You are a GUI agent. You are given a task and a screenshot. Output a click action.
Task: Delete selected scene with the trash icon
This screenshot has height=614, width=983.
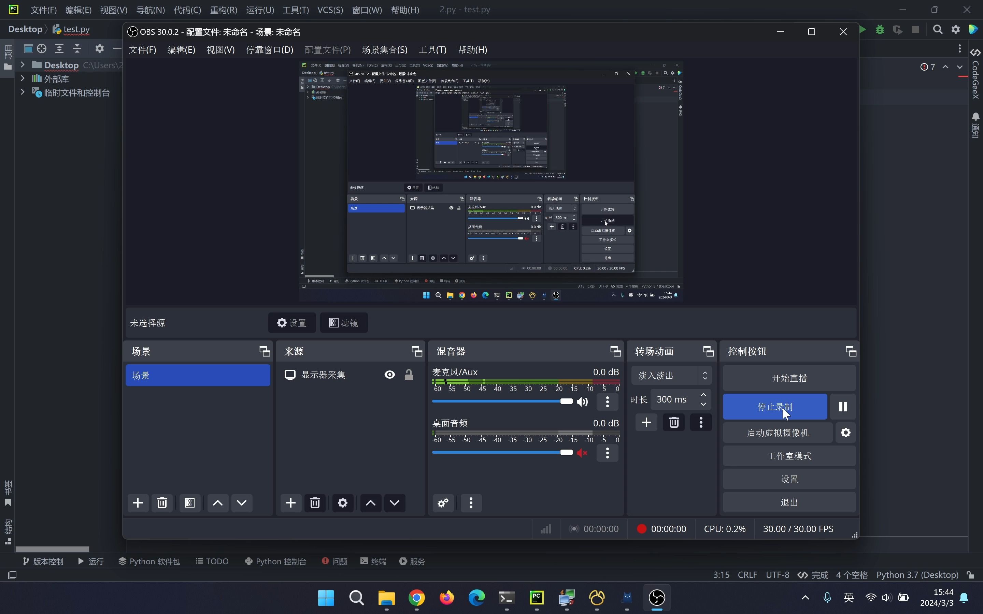tap(162, 503)
